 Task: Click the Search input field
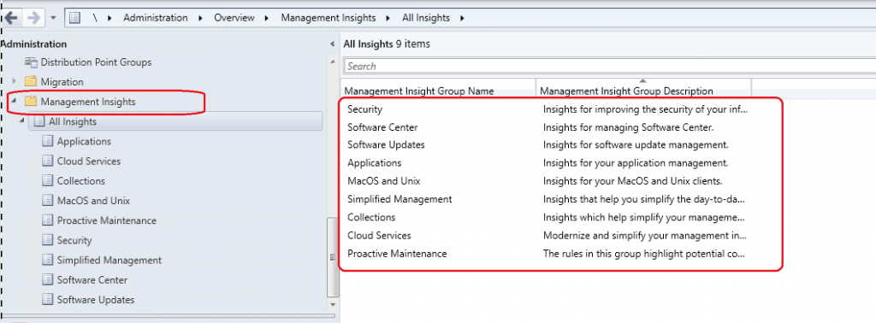tap(609, 66)
